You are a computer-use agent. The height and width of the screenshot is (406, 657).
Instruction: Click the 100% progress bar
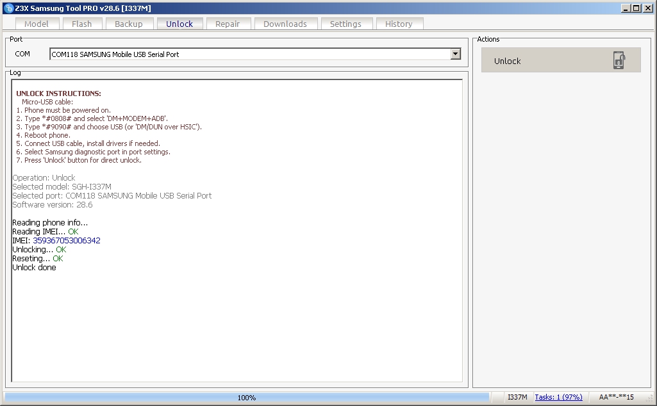tap(247, 397)
